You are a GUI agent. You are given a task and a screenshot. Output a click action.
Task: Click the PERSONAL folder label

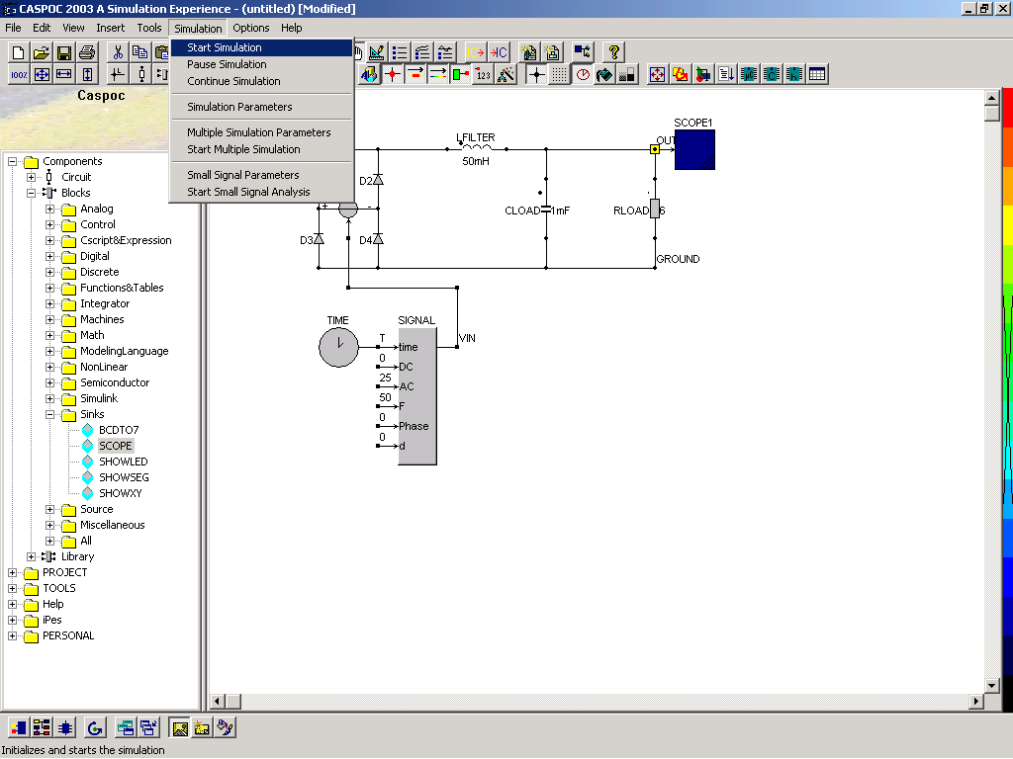(x=68, y=635)
